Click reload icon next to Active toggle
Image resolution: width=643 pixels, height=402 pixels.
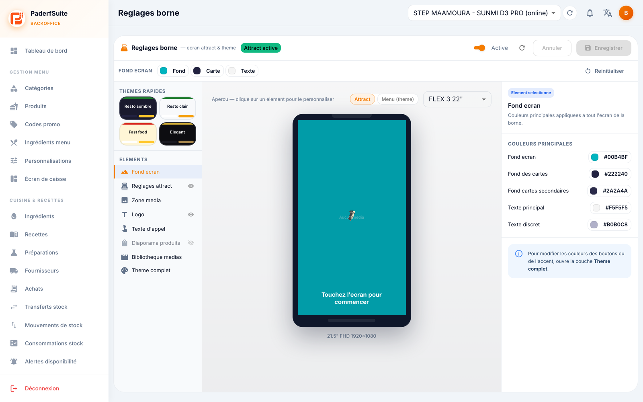522,48
